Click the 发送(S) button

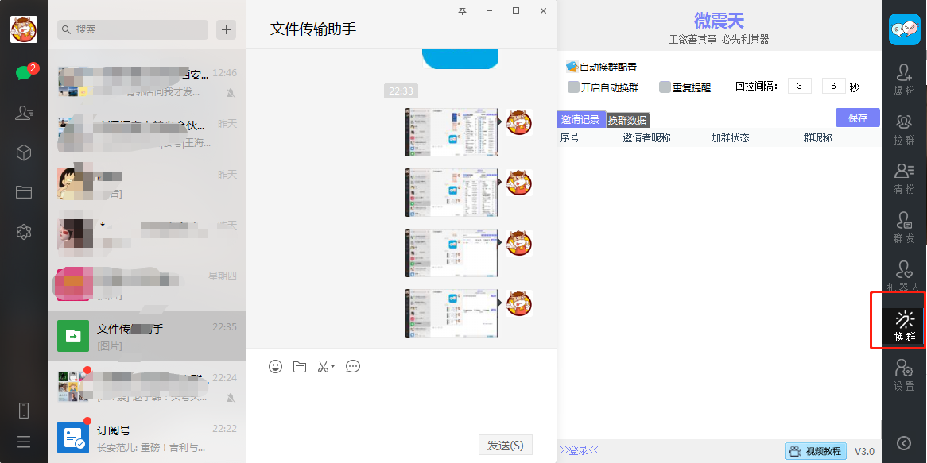[505, 446]
